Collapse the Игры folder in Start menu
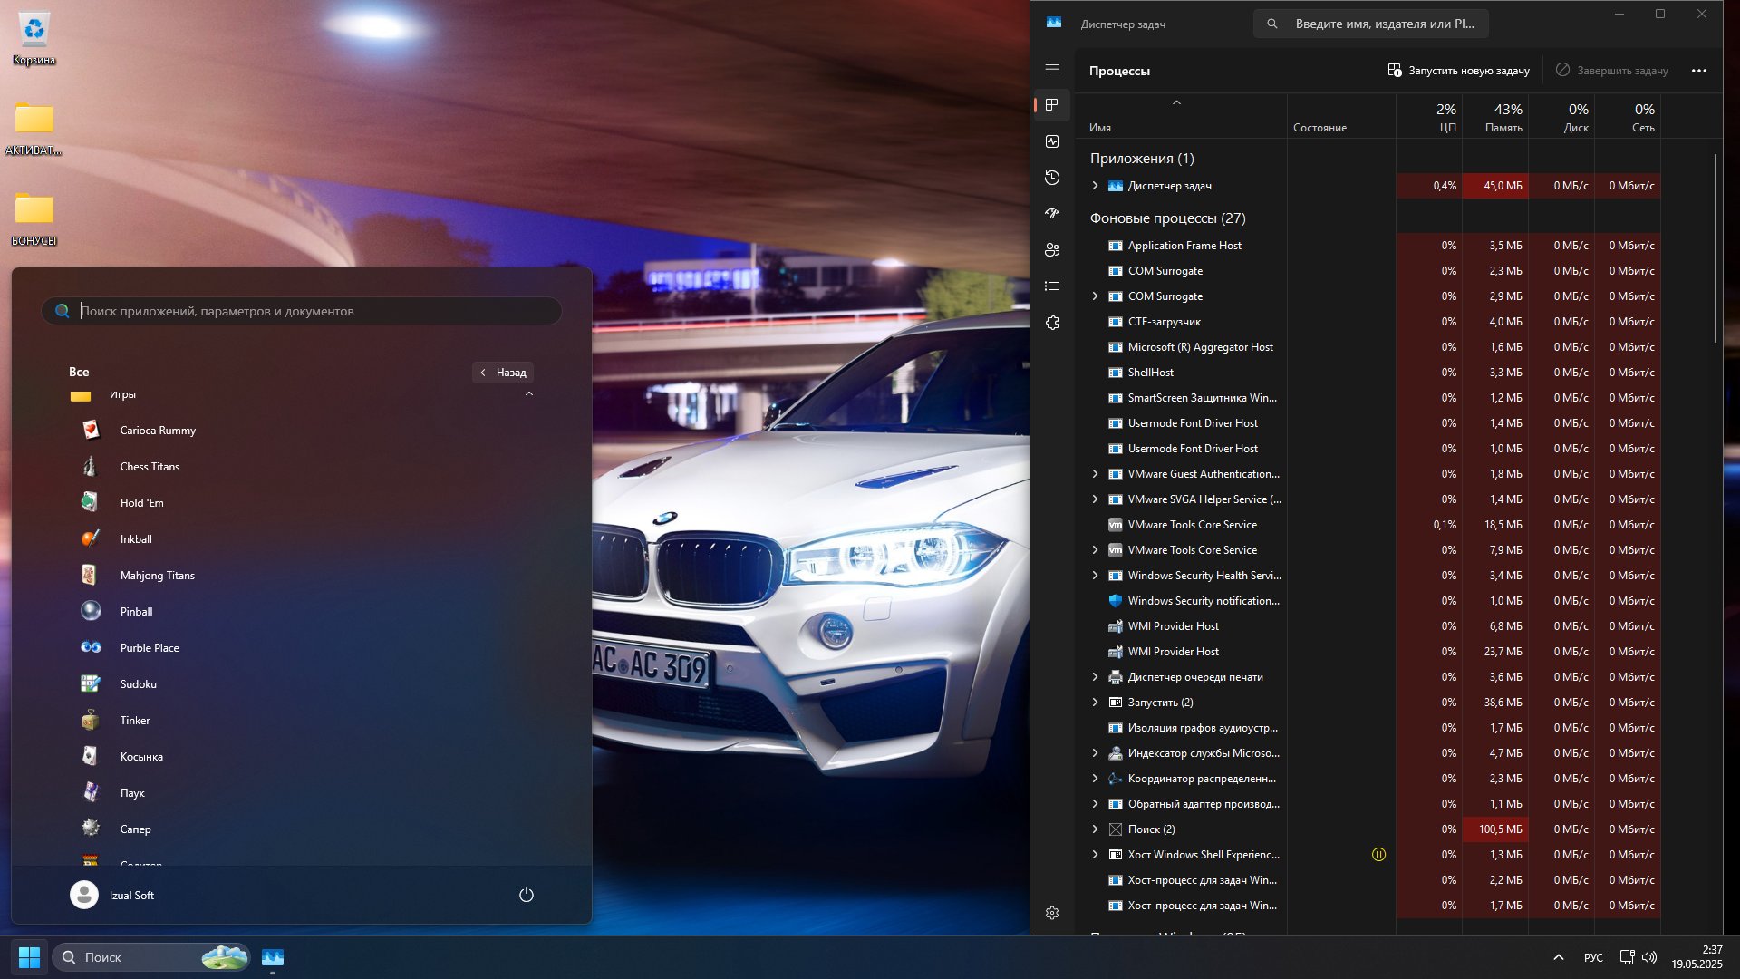 tap(529, 394)
